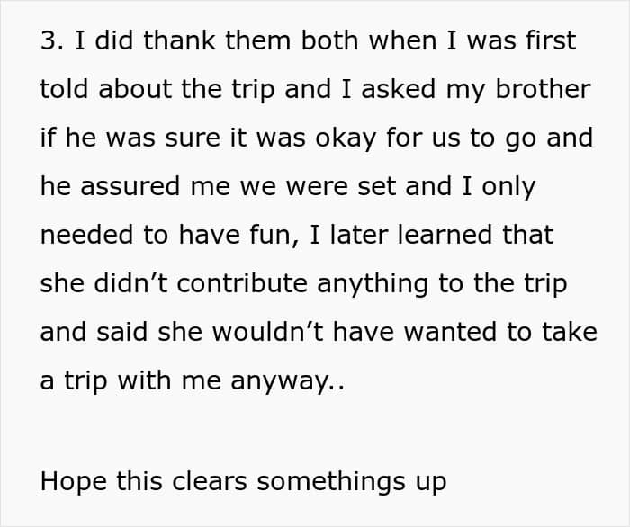630x527 pixels.
Task: Click the word "fun," in fifth line
Action: 274,236
